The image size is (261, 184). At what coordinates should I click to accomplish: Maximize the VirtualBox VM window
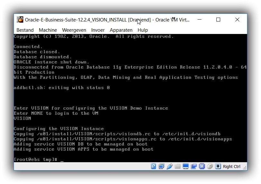pos(218,20)
